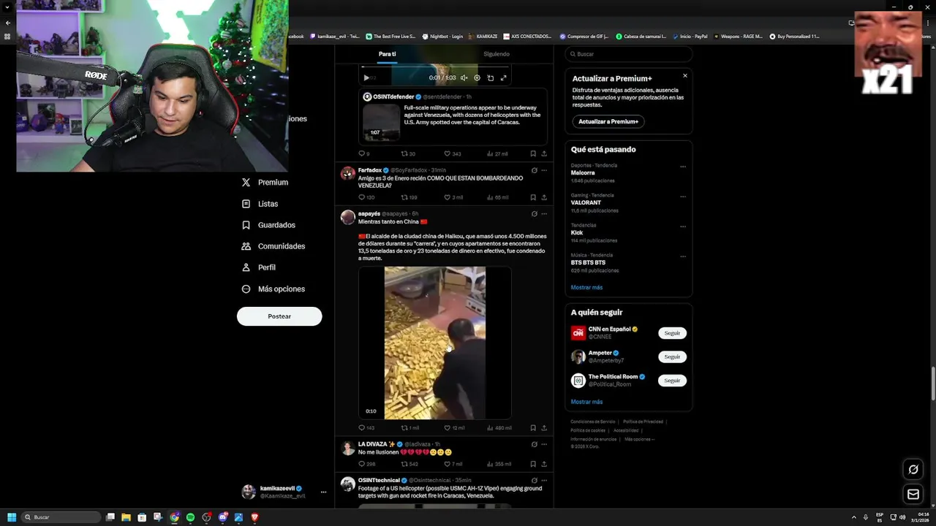Open Discord from the taskbar

pos(222,517)
